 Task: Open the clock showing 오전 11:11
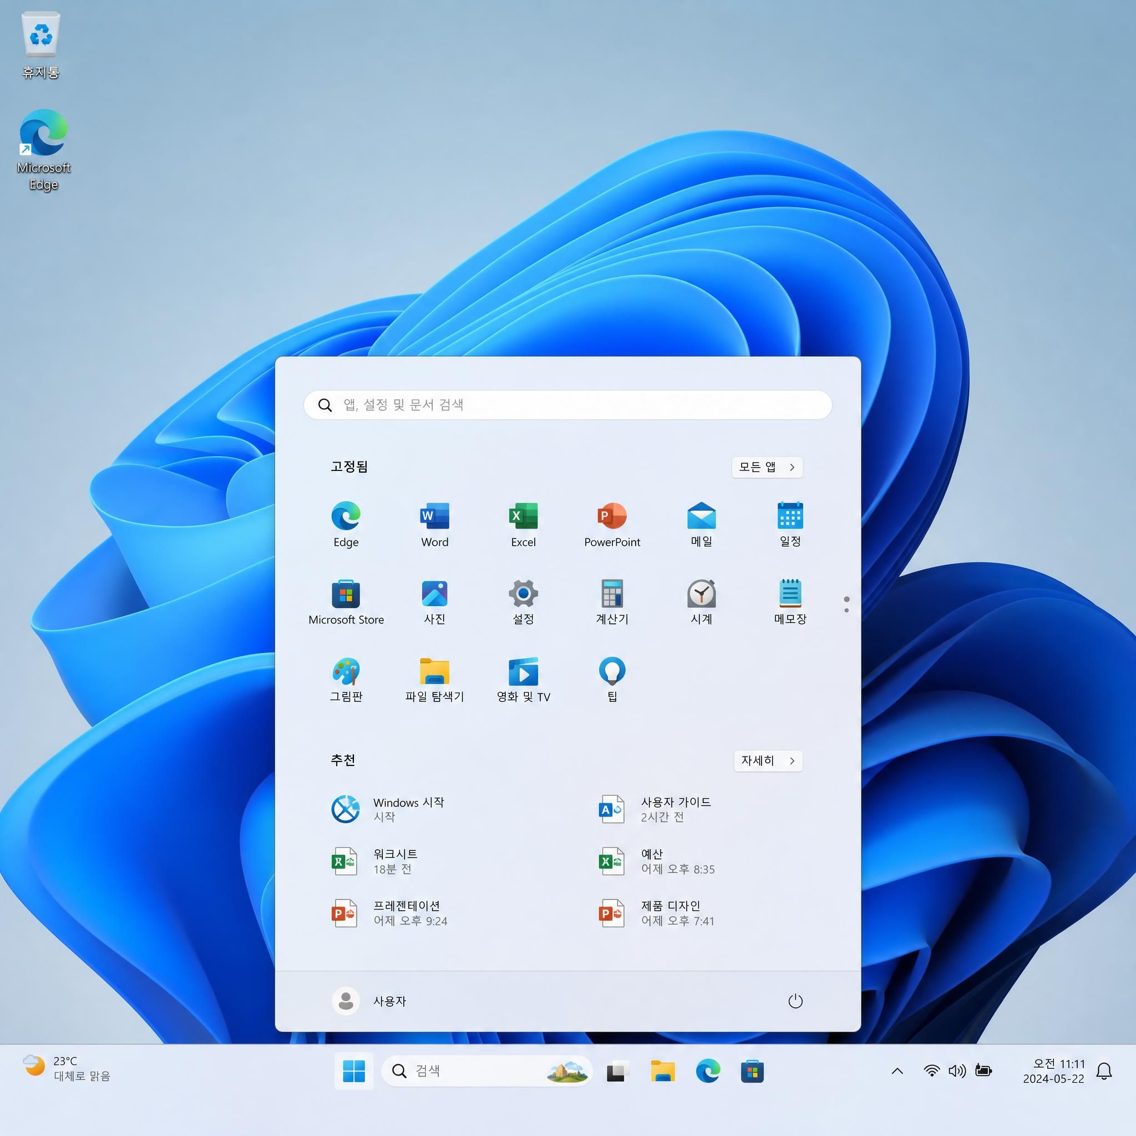(x=1054, y=1071)
